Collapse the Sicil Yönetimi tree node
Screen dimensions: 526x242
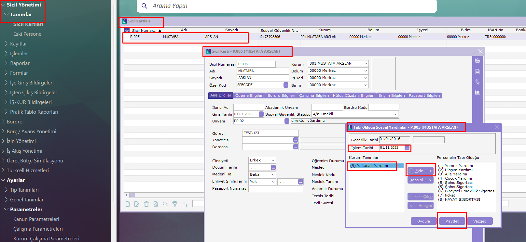[3, 5]
